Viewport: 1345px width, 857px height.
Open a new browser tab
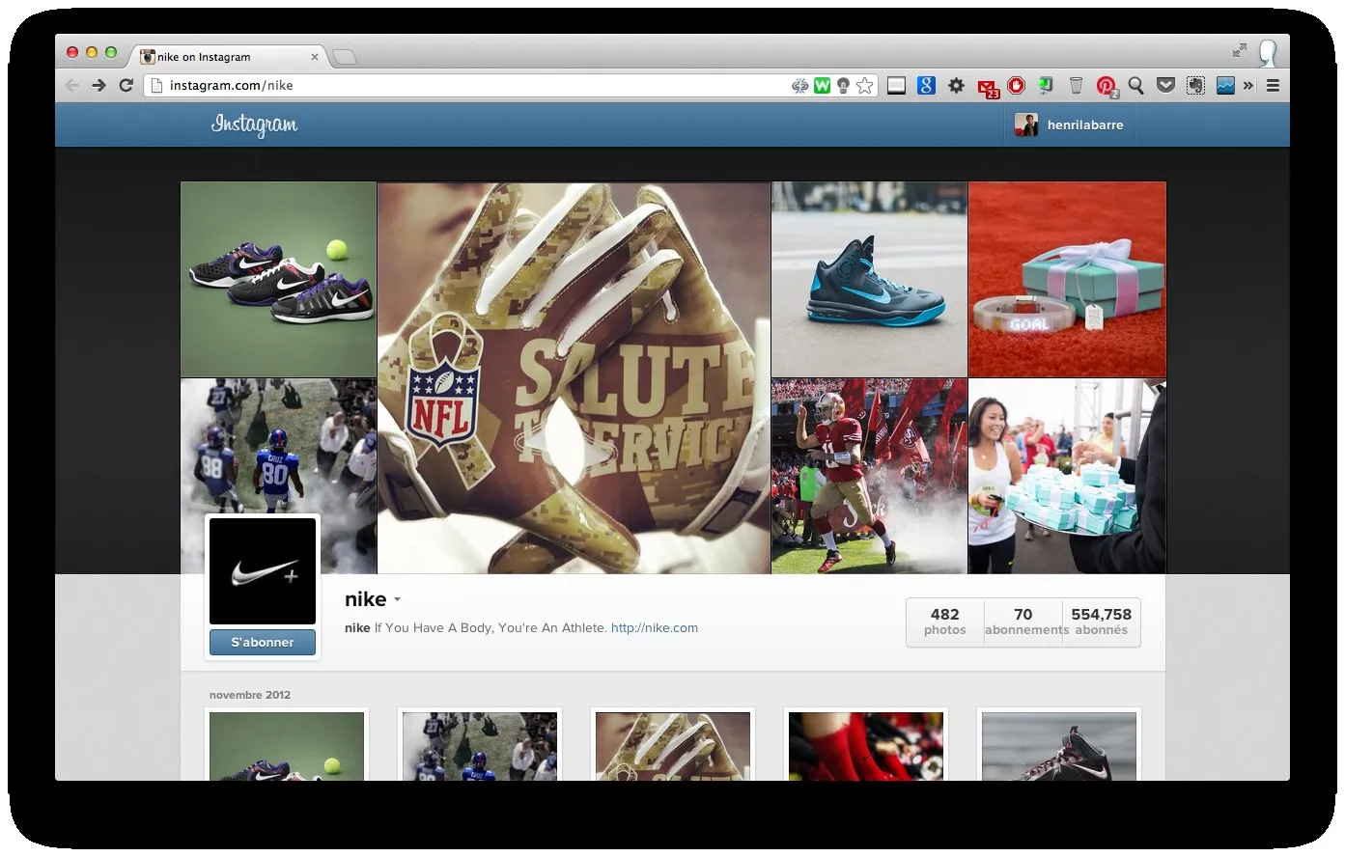pyautogui.click(x=345, y=58)
